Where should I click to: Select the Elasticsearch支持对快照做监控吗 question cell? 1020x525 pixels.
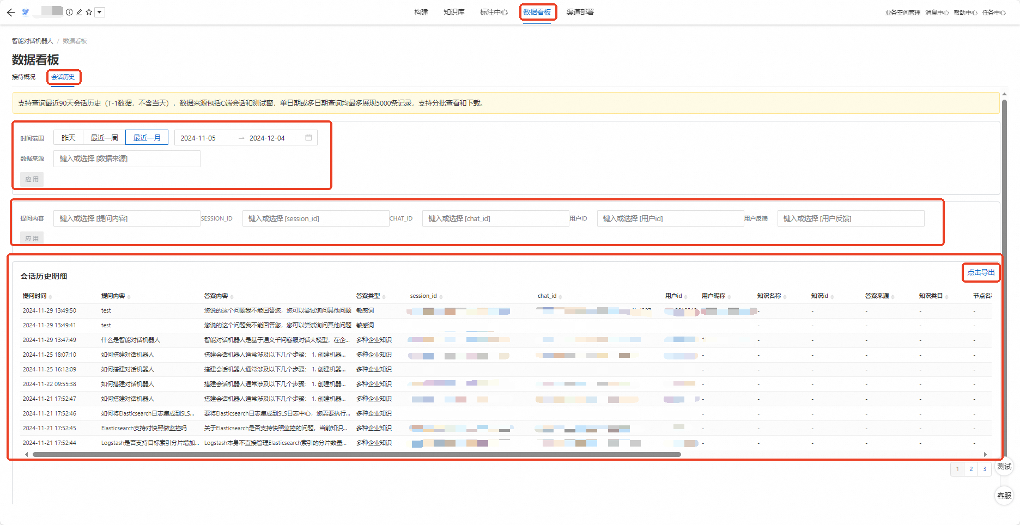144,428
